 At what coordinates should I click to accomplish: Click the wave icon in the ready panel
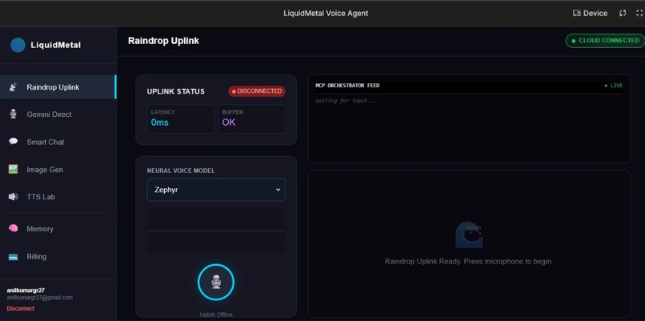click(469, 235)
